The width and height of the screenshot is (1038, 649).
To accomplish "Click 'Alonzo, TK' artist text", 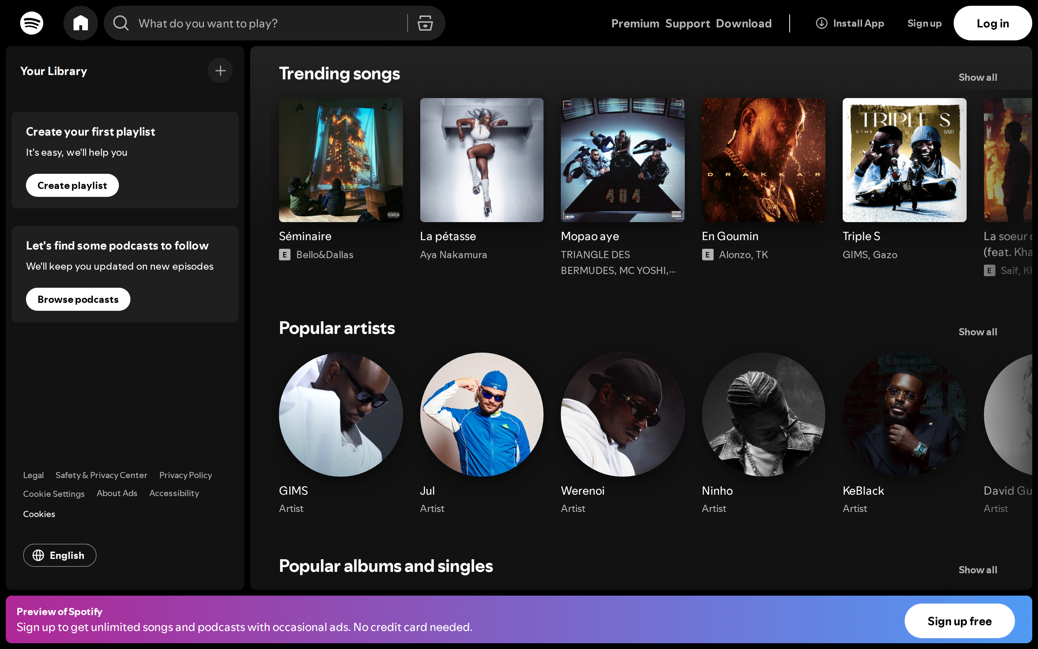I will (x=743, y=255).
